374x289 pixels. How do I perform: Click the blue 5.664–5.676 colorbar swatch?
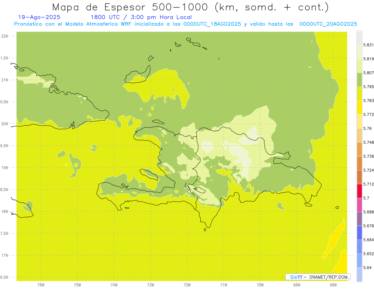(359, 233)
